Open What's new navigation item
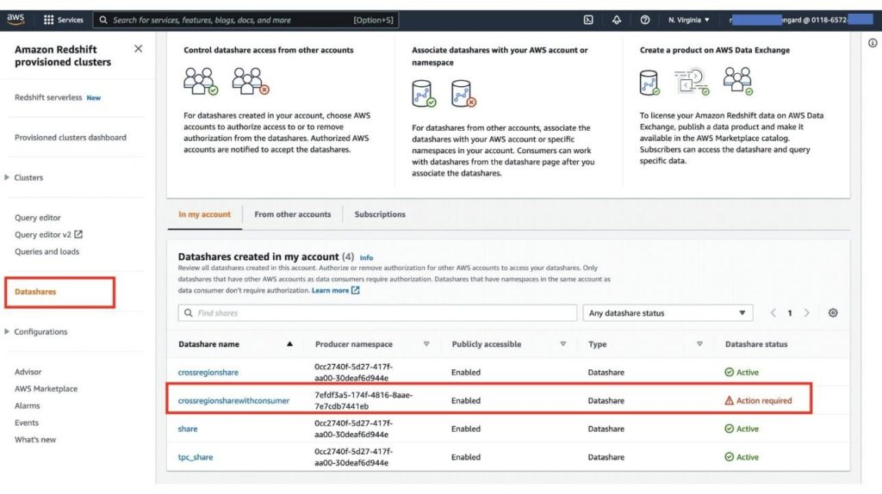 (35, 440)
